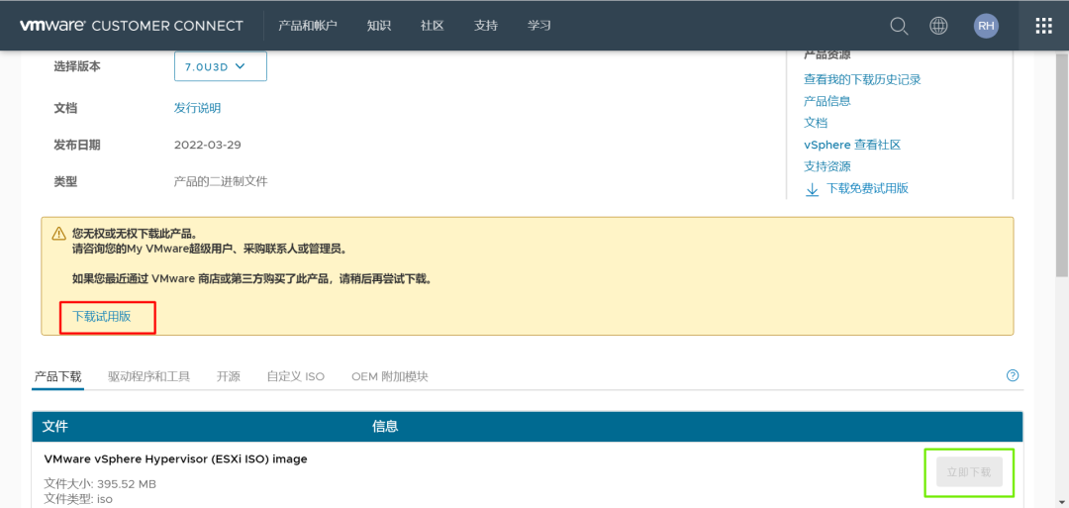Click the 下载免费试用版 link
1069x508 pixels.
click(867, 189)
